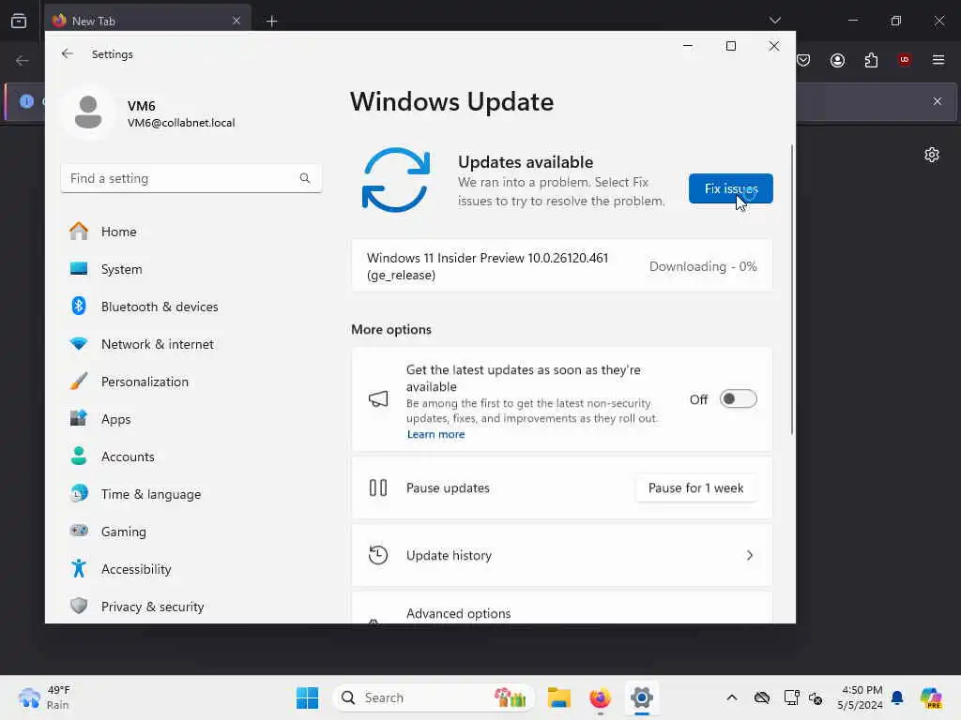The height and width of the screenshot is (720, 961).
Task: Click the Firefox taskbar icon
Action: tap(600, 697)
